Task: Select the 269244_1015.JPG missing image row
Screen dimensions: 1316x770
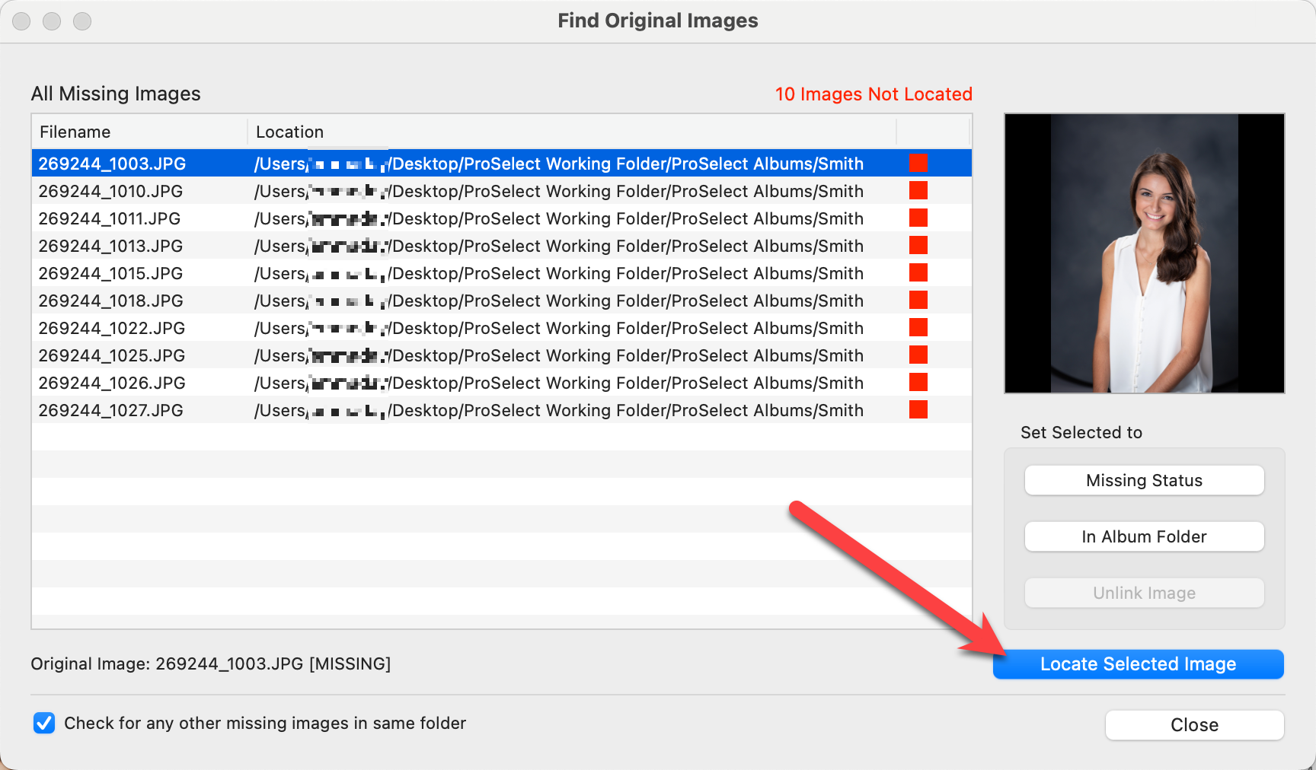Action: [x=110, y=274]
